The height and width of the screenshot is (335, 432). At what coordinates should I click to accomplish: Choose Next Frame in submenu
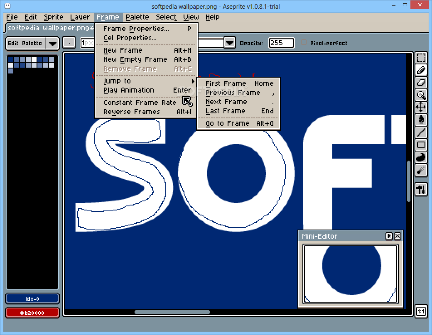point(238,102)
